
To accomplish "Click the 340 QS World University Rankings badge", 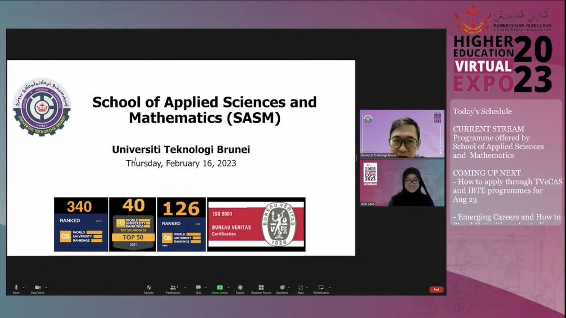I will [x=81, y=224].
